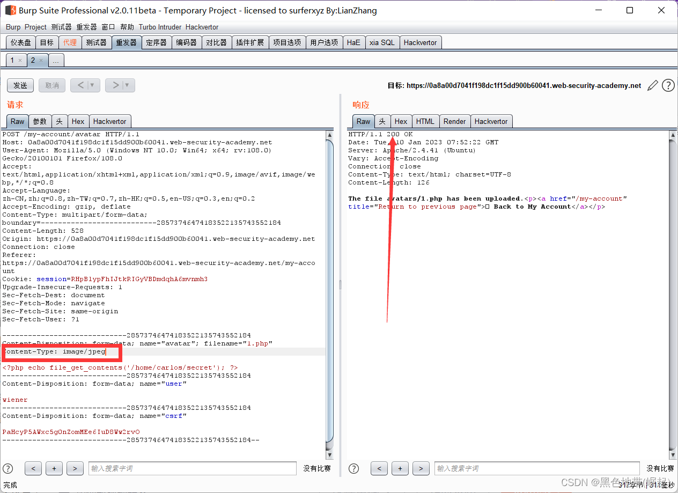Click help icon beside request search bar
Viewport: 678px width, 493px height.
[8, 468]
